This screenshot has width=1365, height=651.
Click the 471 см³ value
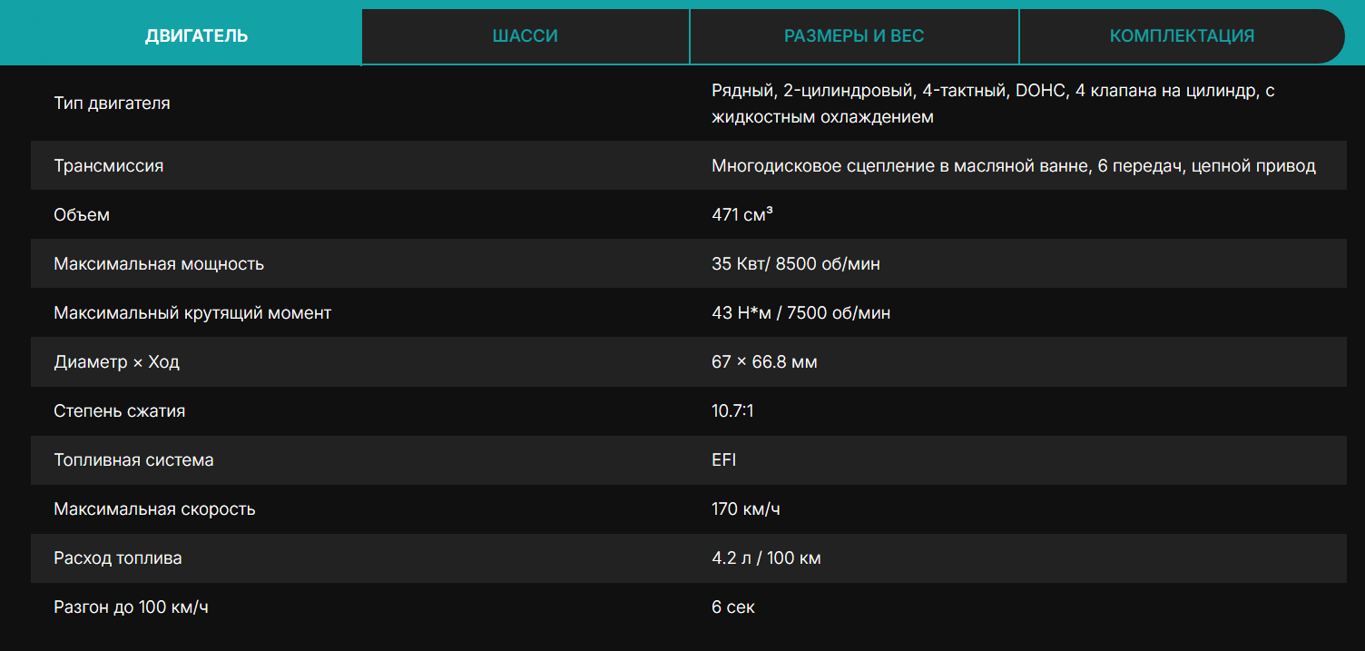click(742, 215)
